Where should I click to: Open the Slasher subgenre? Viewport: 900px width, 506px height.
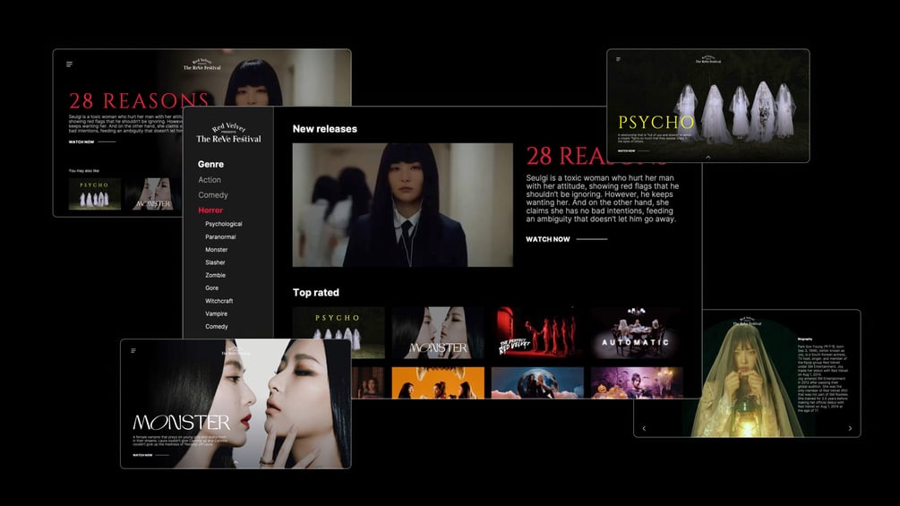coord(215,262)
